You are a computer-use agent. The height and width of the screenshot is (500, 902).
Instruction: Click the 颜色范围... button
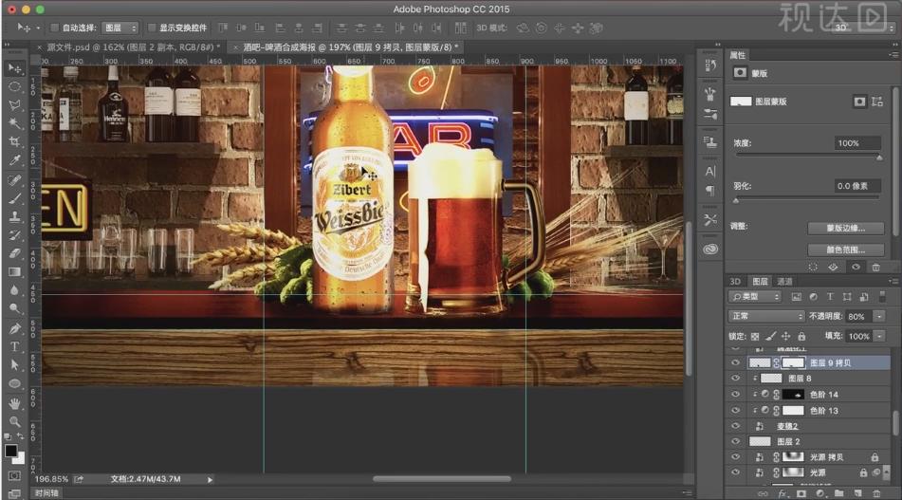(x=846, y=250)
